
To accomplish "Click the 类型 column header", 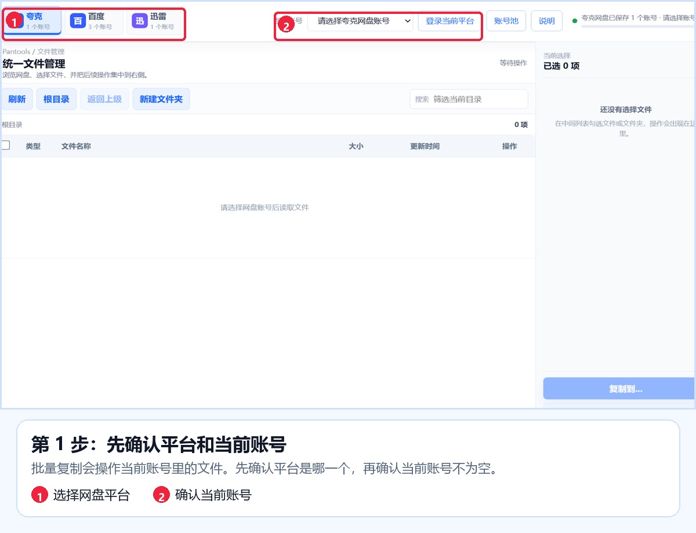I will (33, 146).
